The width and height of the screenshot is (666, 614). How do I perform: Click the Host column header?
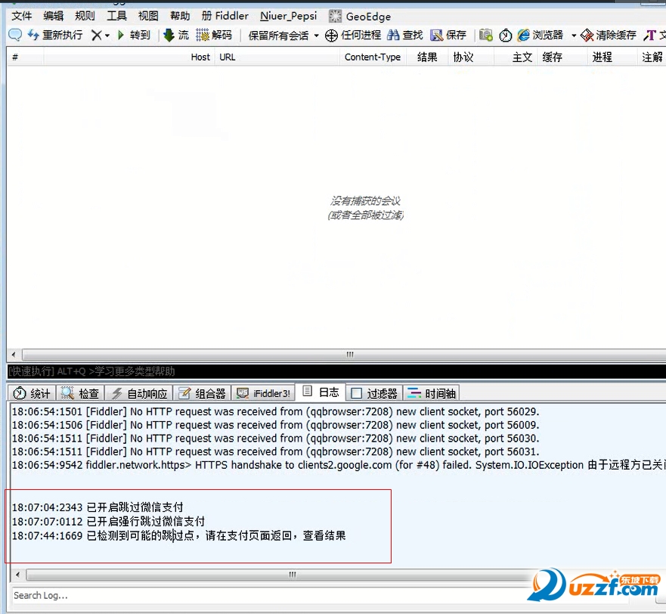[x=200, y=57]
